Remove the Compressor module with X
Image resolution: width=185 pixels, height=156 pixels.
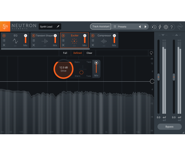93,45
